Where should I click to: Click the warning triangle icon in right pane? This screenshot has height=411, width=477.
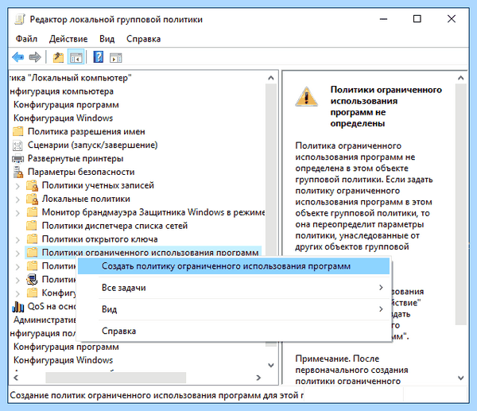point(306,96)
